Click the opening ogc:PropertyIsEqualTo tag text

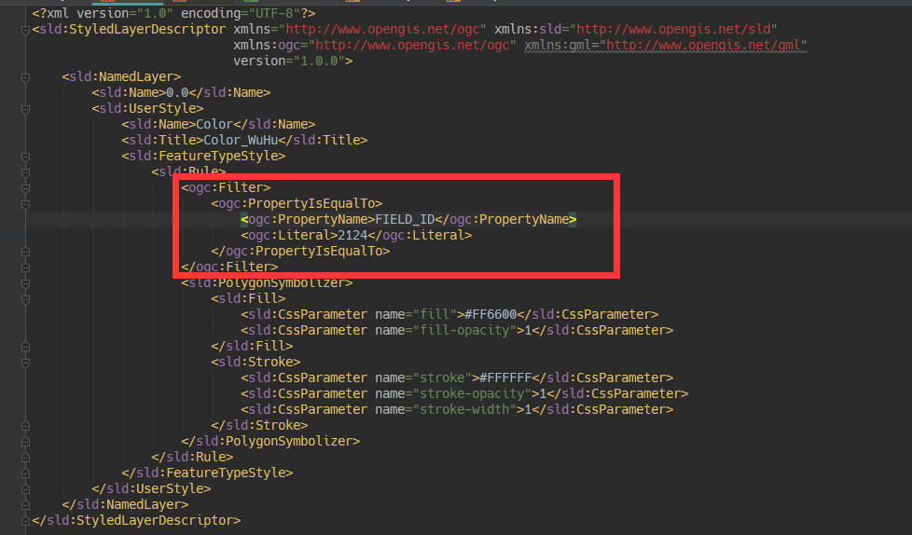tap(297, 203)
